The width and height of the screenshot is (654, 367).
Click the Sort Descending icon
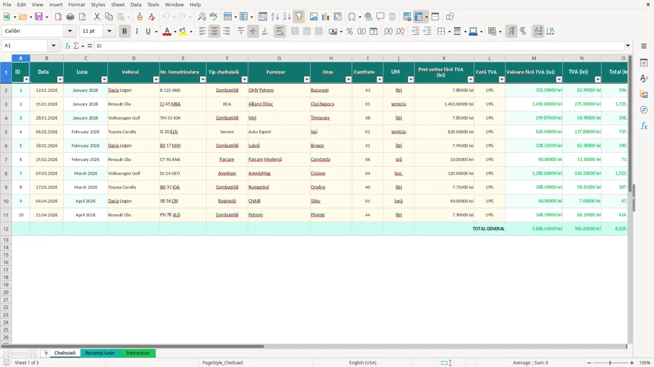coord(287,17)
